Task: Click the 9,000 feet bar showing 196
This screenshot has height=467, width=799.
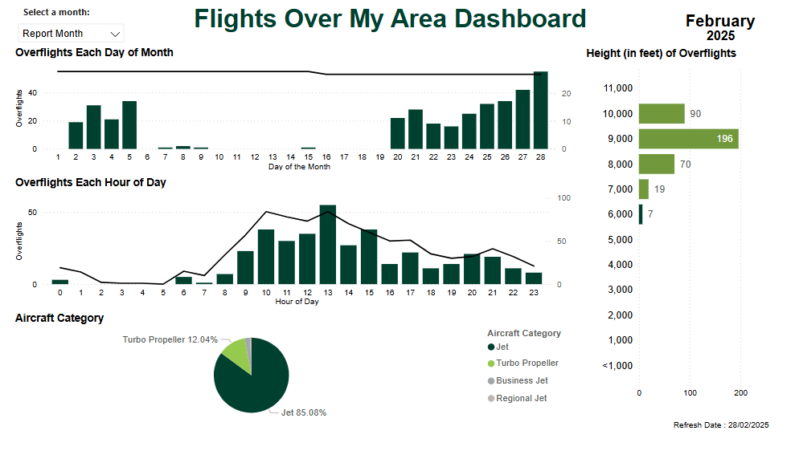Action: point(688,139)
